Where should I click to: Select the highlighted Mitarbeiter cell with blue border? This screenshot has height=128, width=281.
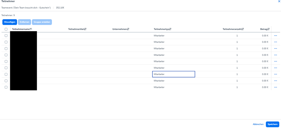pyautogui.click(x=174, y=74)
